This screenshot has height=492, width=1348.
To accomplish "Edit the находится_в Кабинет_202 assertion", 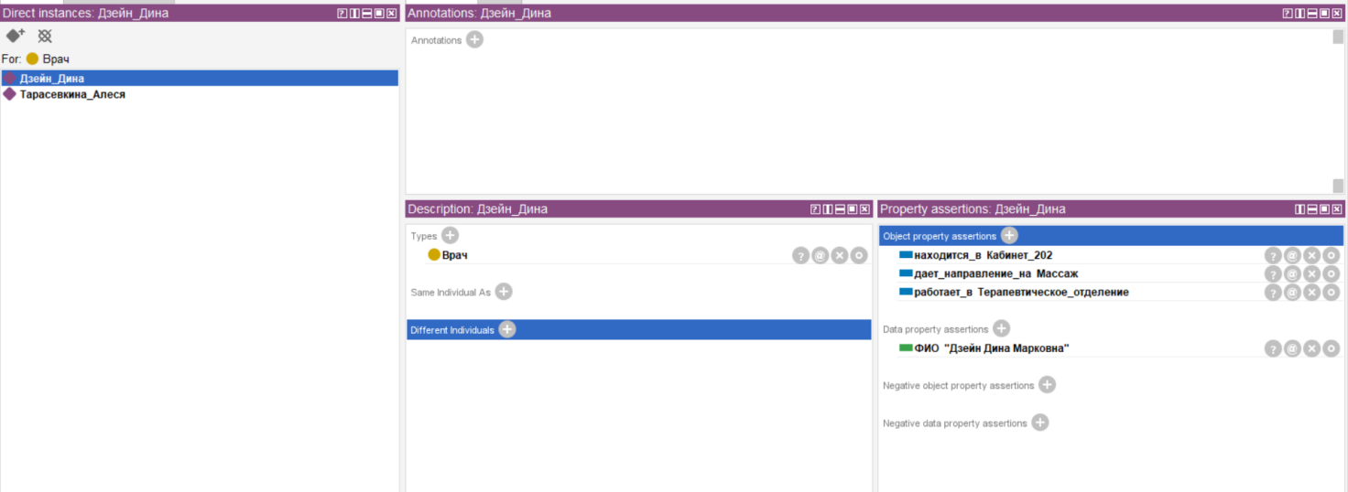I will tap(1331, 256).
